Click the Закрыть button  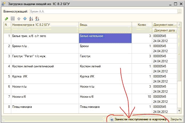point(176,120)
